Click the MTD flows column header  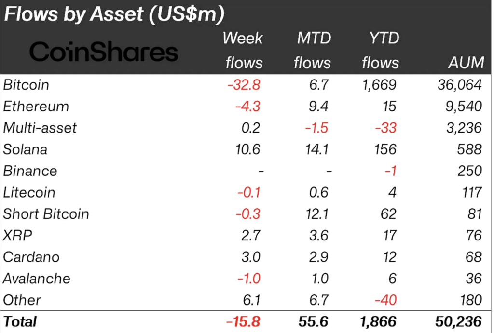(x=313, y=50)
